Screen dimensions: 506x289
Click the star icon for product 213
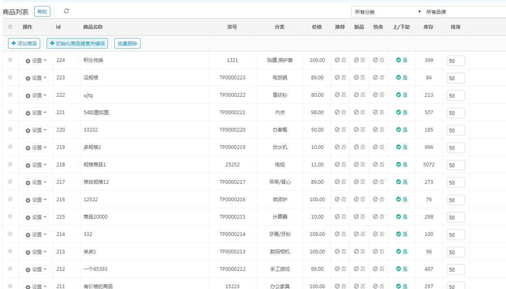click(10, 251)
